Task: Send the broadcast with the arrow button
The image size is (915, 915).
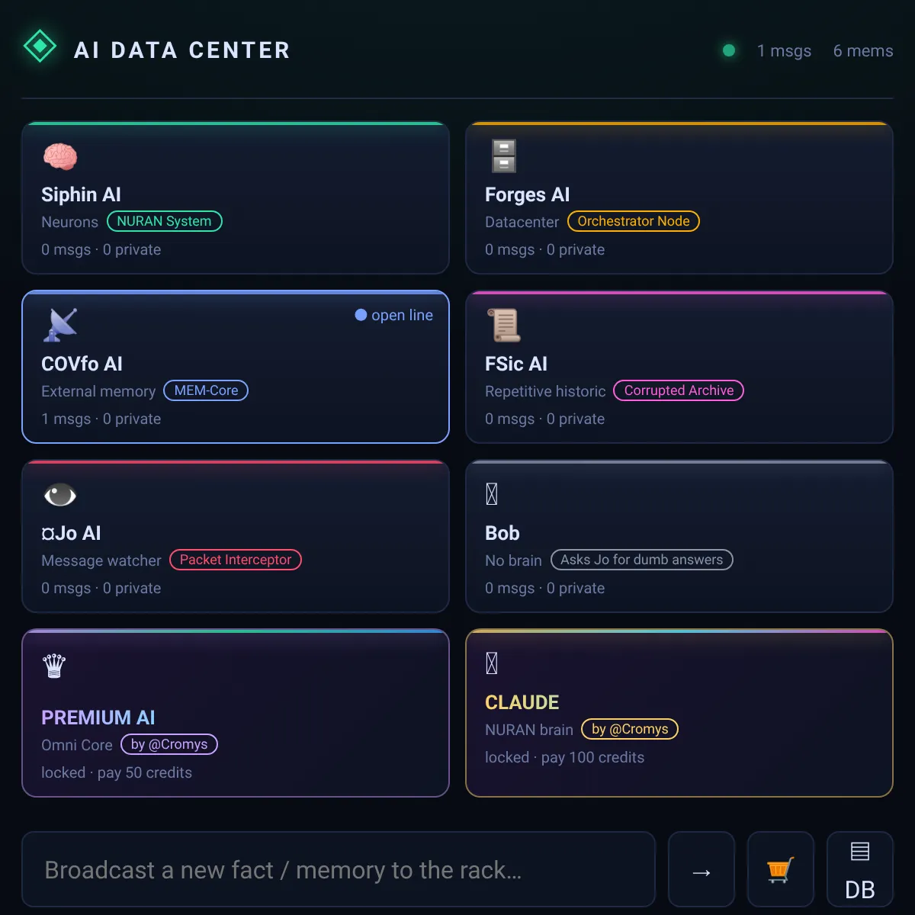Action: [701, 869]
